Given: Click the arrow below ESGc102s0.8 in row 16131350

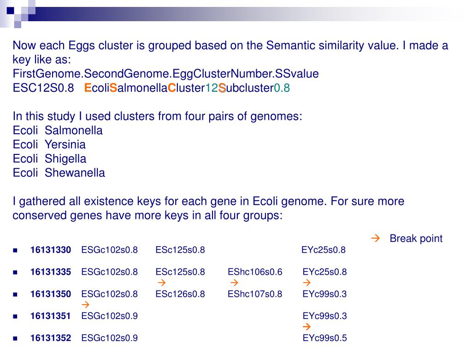Looking at the screenshot, I should click(x=85, y=305).
